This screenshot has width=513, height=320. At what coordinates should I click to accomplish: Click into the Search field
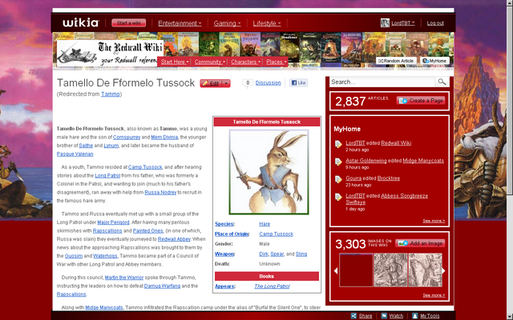click(382, 82)
